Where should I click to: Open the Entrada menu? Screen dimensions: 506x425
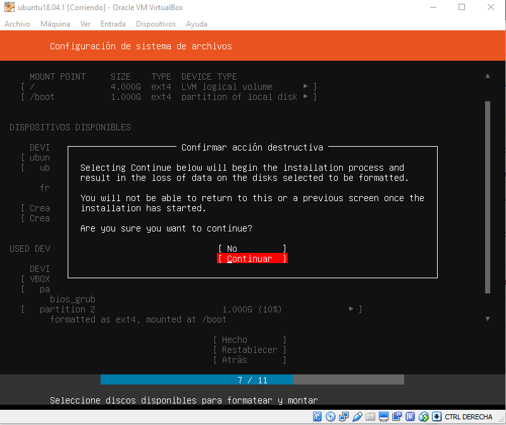[x=113, y=24]
